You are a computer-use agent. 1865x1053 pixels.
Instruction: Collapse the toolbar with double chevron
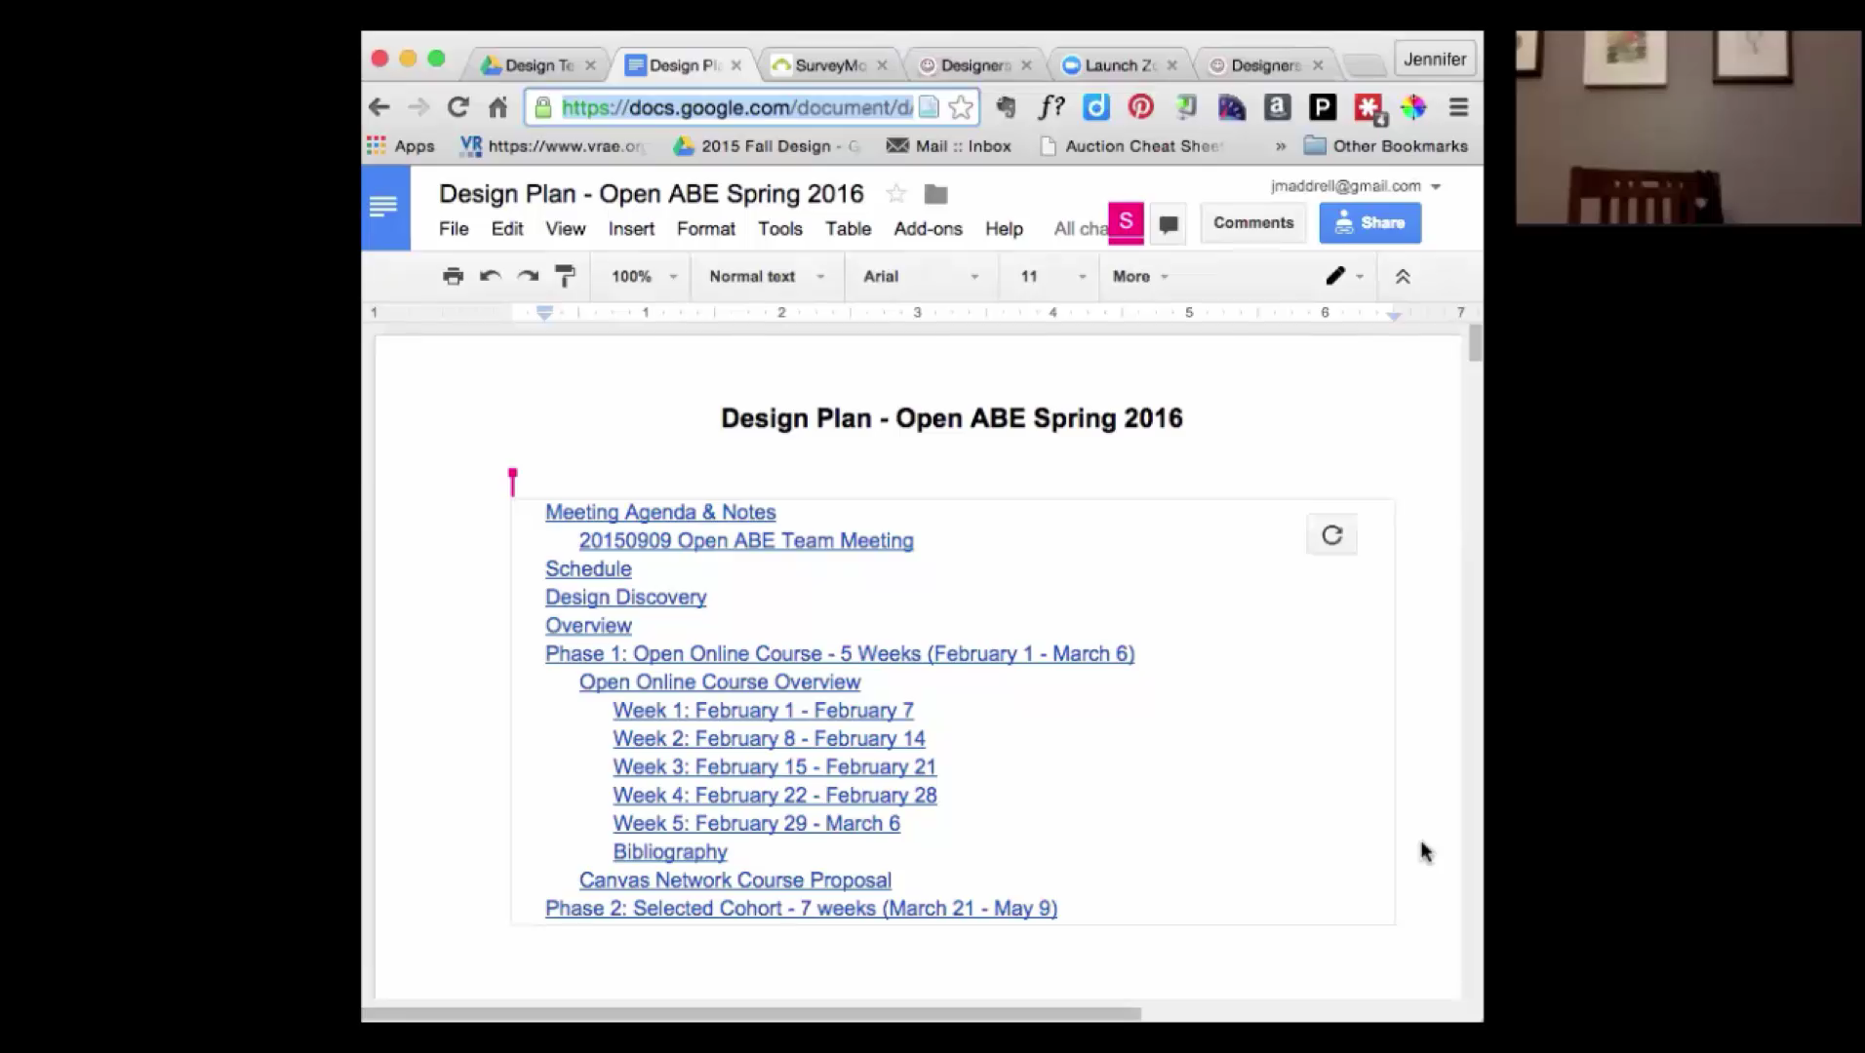pyautogui.click(x=1403, y=277)
